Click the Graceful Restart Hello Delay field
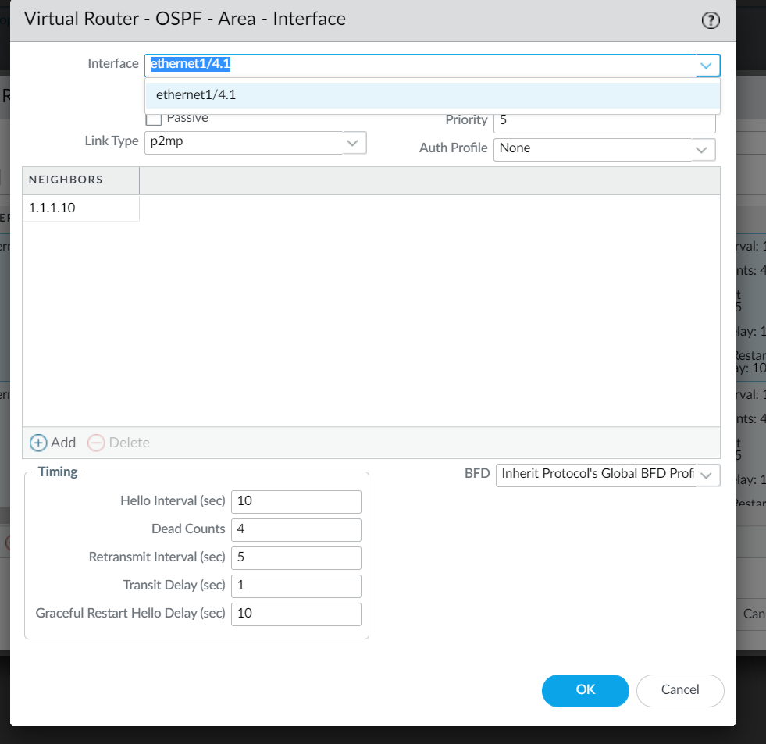The image size is (766, 744). (x=296, y=614)
